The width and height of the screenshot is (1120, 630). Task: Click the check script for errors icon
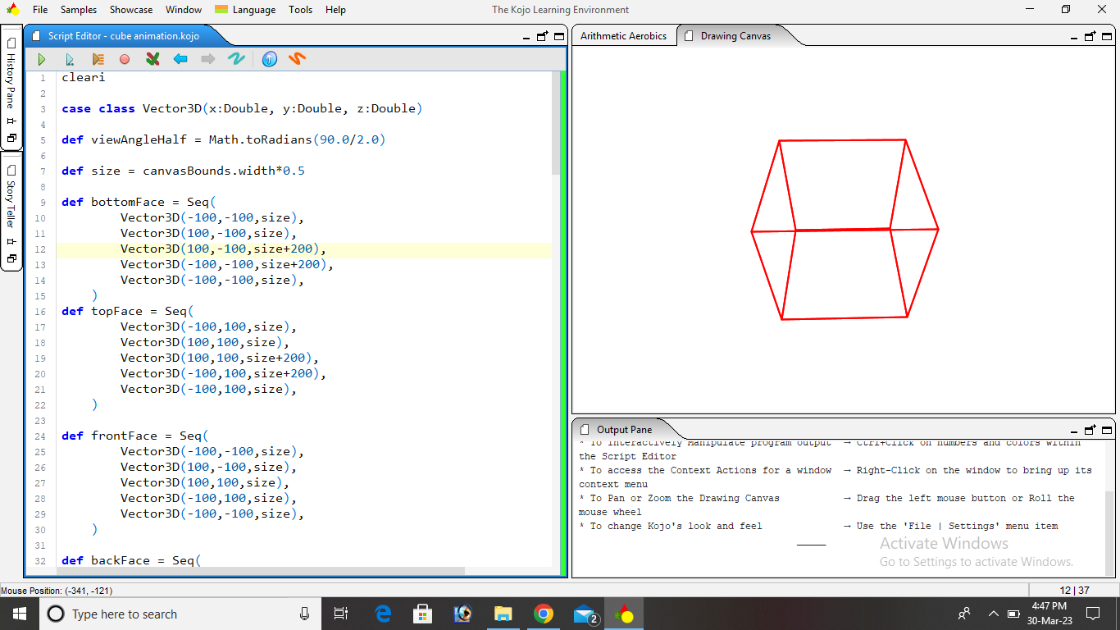pyautogui.click(x=153, y=59)
